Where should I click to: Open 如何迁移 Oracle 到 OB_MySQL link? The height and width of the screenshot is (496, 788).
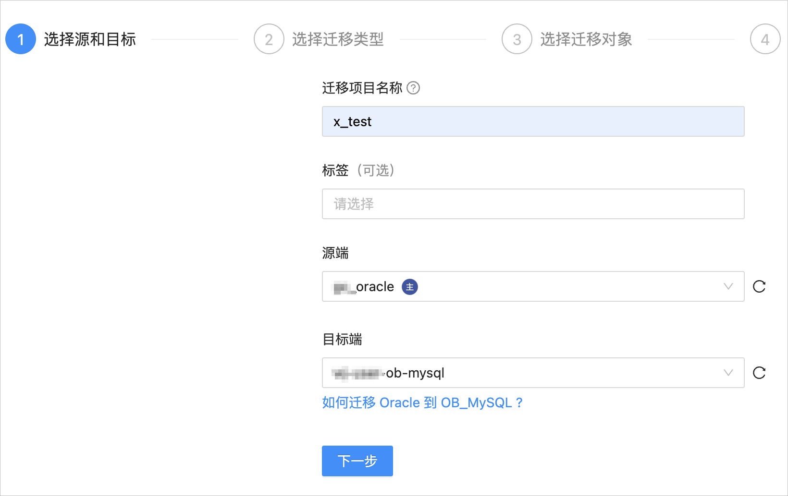(x=422, y=402)
